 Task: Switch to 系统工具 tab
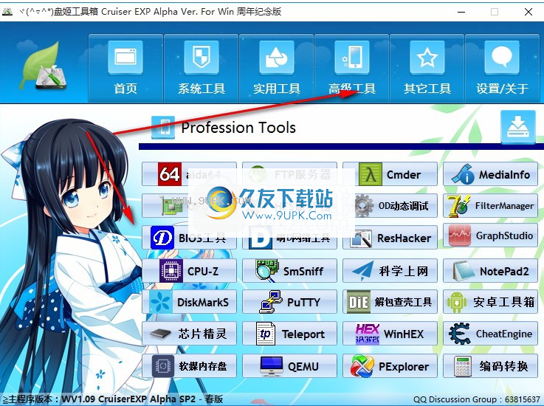202,68
